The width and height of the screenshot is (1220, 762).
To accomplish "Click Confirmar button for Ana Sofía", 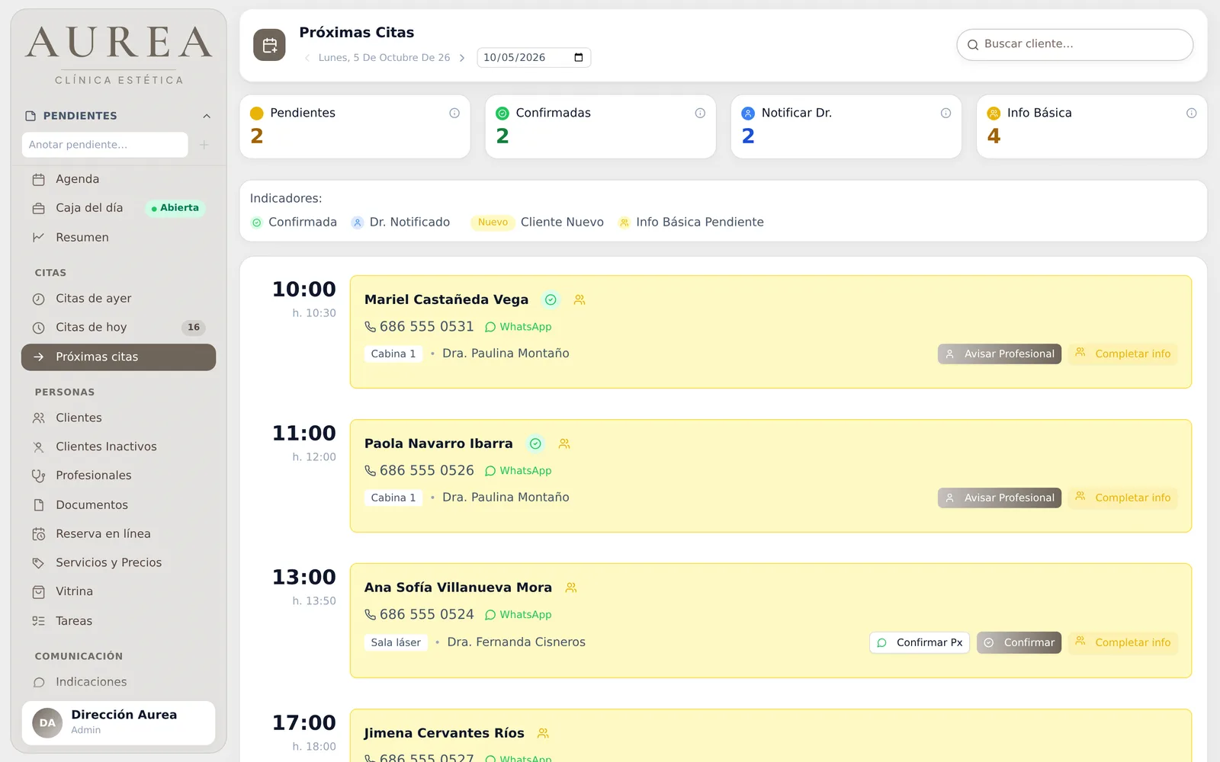I will (x=1019, y=642).
